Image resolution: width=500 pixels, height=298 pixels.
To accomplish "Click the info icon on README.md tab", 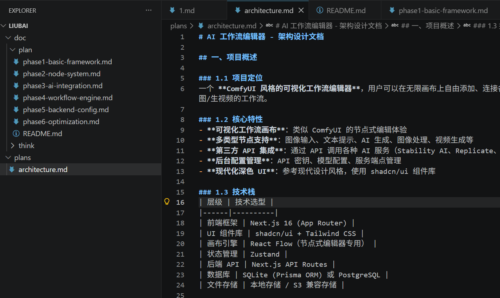I will 320,11.
